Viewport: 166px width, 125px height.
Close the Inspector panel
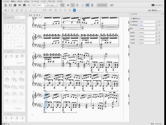click(x=163, y=14)
